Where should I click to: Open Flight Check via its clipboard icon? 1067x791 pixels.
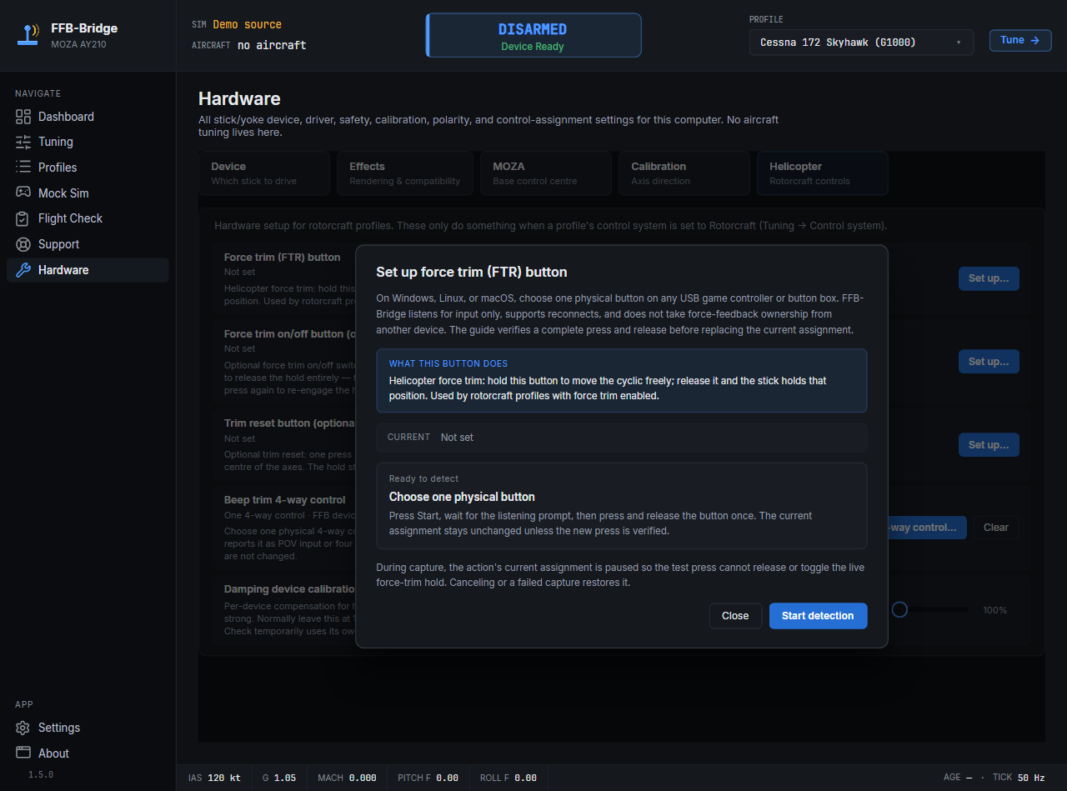(x=23, y=218)
